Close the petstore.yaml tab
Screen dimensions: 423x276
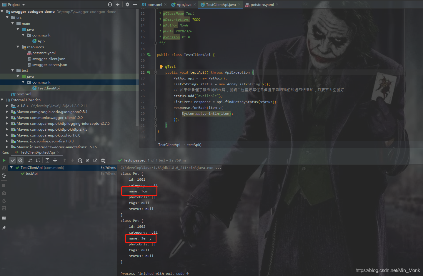coord(277,4)
